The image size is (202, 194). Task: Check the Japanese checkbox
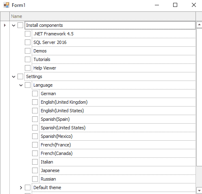[x=35, y=170]
